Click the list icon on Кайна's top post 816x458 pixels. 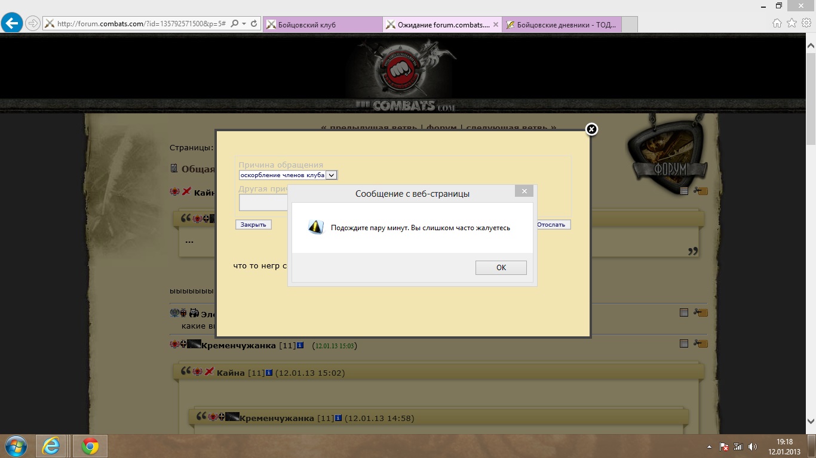(684, 191)
